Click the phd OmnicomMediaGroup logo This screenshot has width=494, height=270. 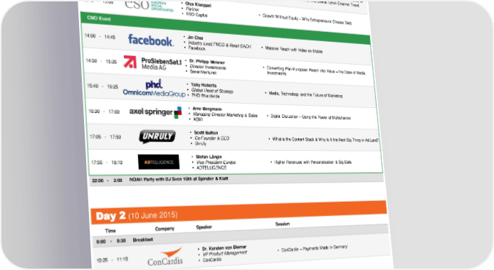pos(154,89)
